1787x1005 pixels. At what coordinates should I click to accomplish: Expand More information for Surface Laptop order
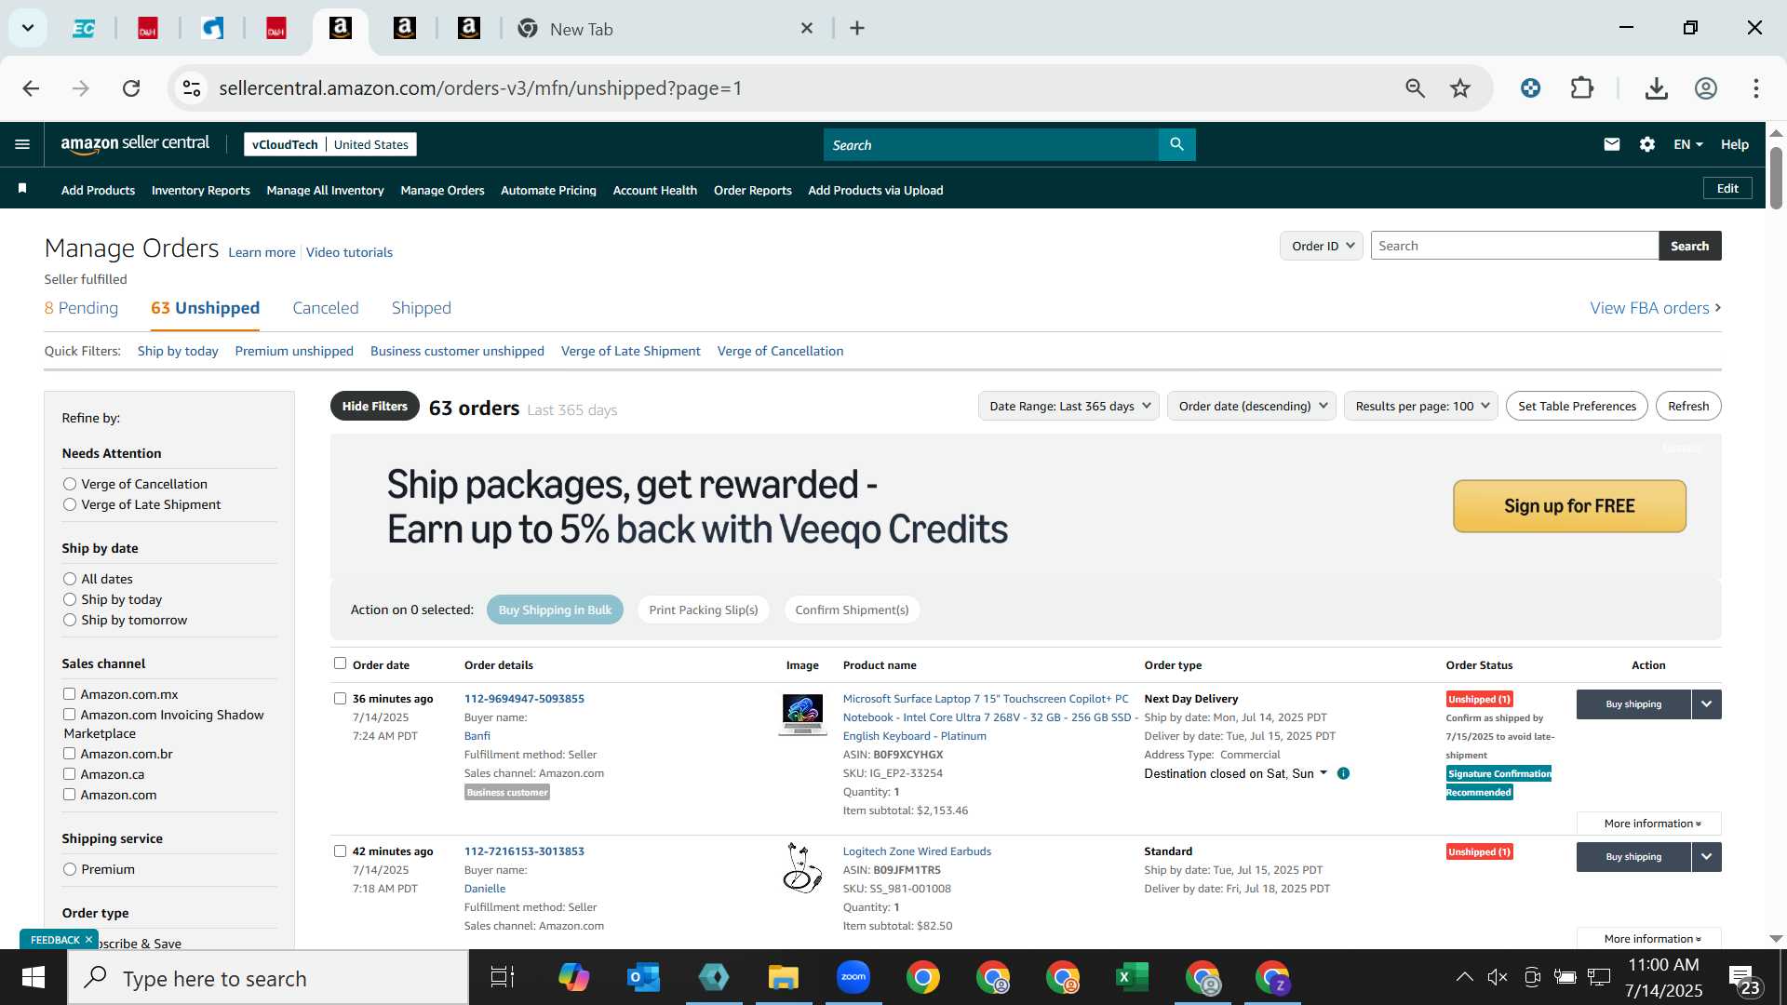(x=1649, y=824)
